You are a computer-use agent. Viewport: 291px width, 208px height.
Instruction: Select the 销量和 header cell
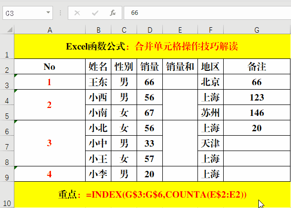(180, 66)
